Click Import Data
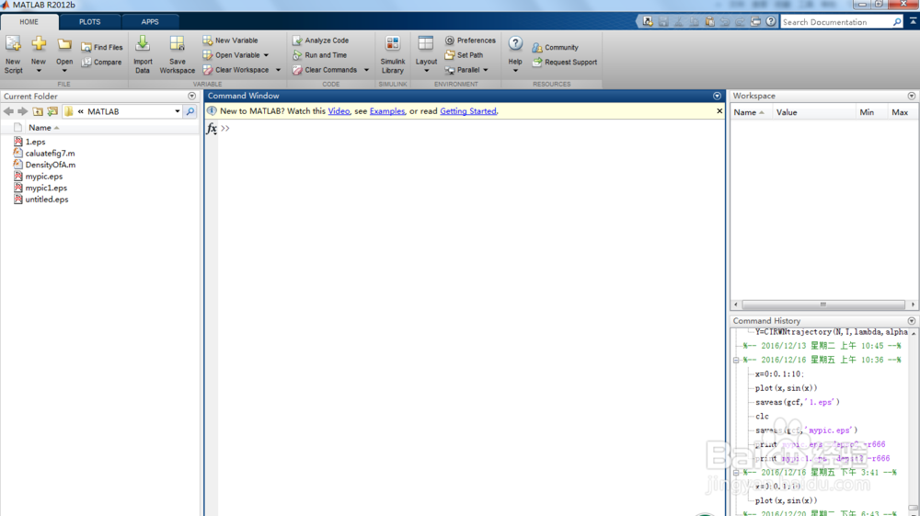 [143, 54]
